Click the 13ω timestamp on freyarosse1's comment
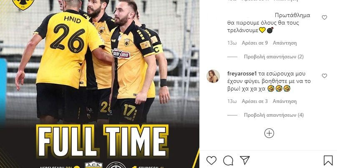 click(232, 101)
